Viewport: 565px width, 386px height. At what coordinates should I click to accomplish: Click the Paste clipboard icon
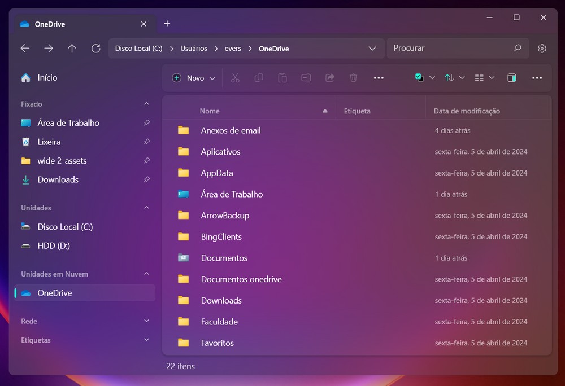tap(282, 78)
